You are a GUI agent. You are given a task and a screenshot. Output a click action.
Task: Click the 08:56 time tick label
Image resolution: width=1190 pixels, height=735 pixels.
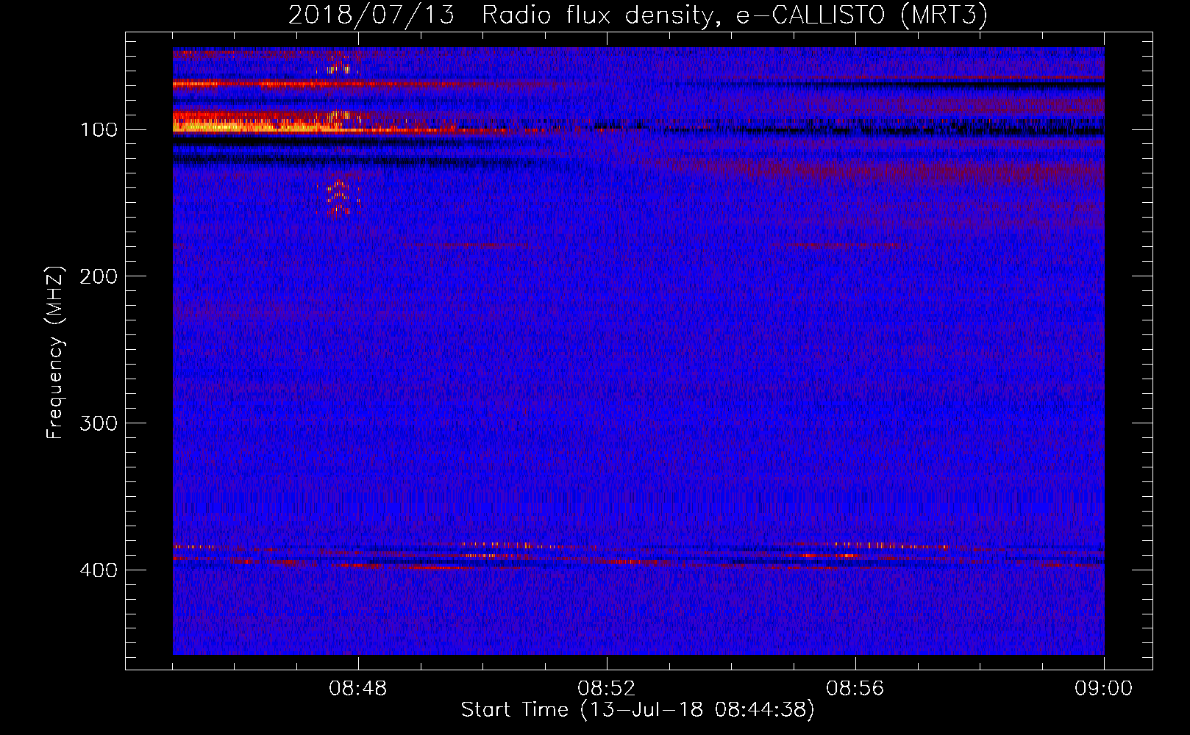[x=855, y=689]
